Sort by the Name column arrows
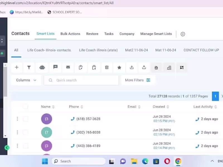 coord(53,107)
